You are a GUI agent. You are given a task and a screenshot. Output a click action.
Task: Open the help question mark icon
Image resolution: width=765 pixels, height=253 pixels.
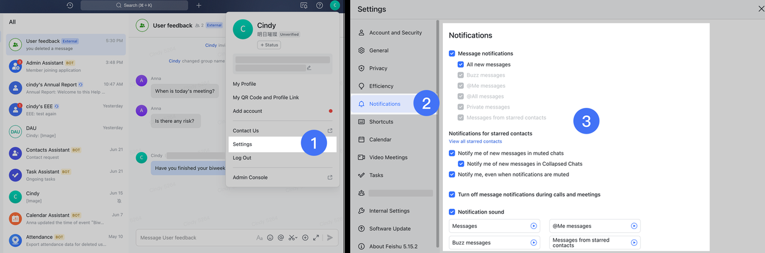(320, 5)
